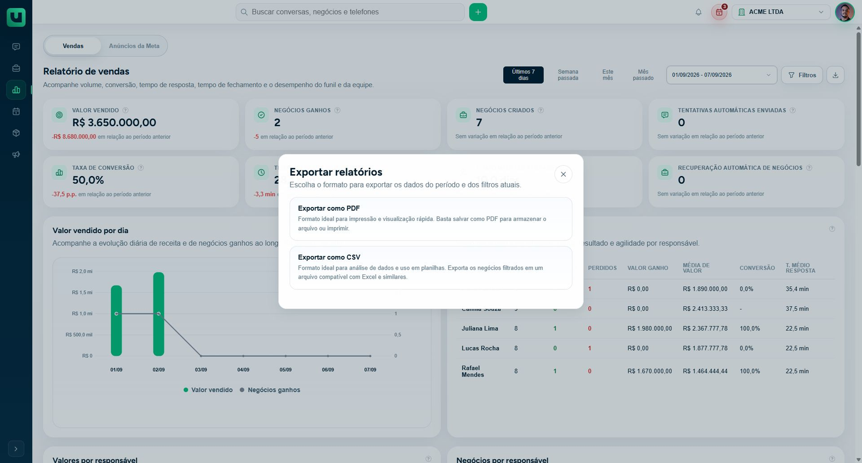Image resolution: width=862 pixels, height=463 pixels.
Task: Close the Exportar relatórios dialog
Action: [563, 174]
